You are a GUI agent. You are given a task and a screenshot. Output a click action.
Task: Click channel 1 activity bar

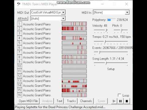[74, 24]
